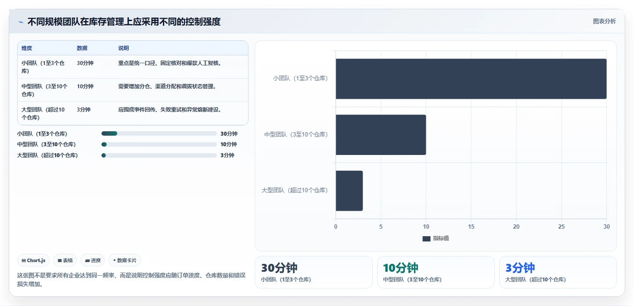Click the 数据 table column header
Viewport: 634px width, 306px height.
pyautogui.click(x=82, y=48)
